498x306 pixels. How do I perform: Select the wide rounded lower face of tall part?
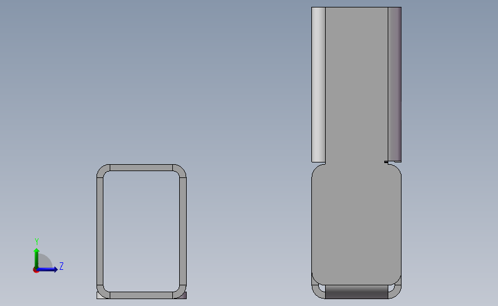click(356, 224)
